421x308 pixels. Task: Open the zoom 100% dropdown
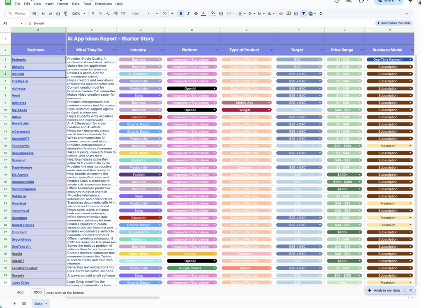pyautogui.click(x=78, y=14)
